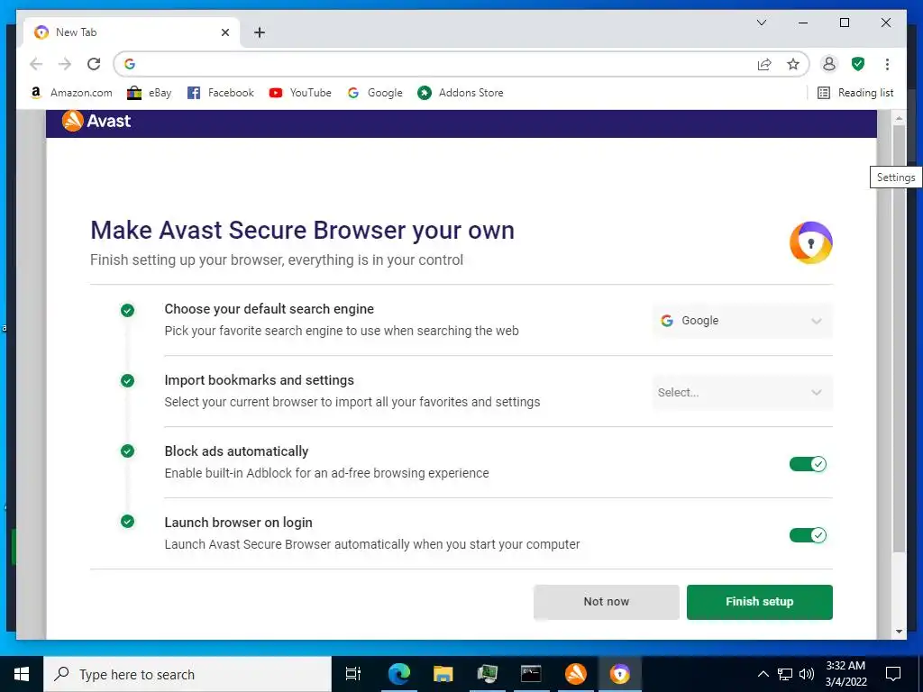
Task: Open the Windows Start menu
Action: pos(22,674)
